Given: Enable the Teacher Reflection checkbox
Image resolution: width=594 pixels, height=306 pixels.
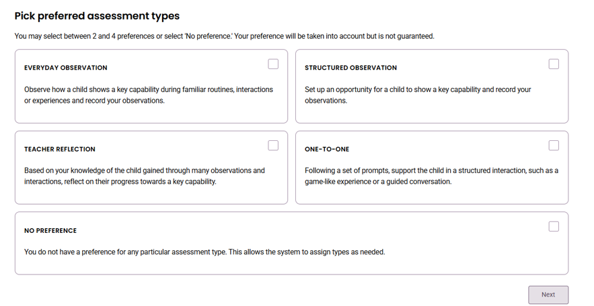Looking at the screenshot, I should 273,146.
